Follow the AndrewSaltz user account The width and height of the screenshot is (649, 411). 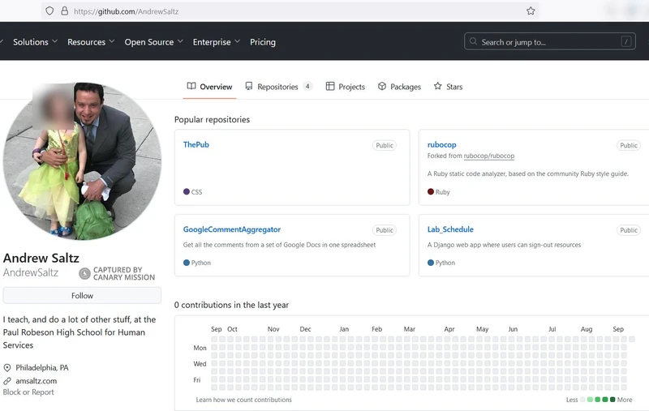coord(82,296)
